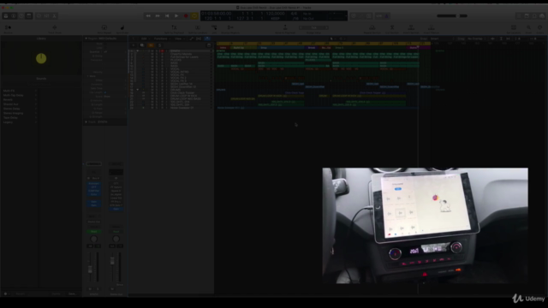This screenshot has height=308, width=548.
Task: Click the Build Up arrangement marker
Action: [244, 48]
